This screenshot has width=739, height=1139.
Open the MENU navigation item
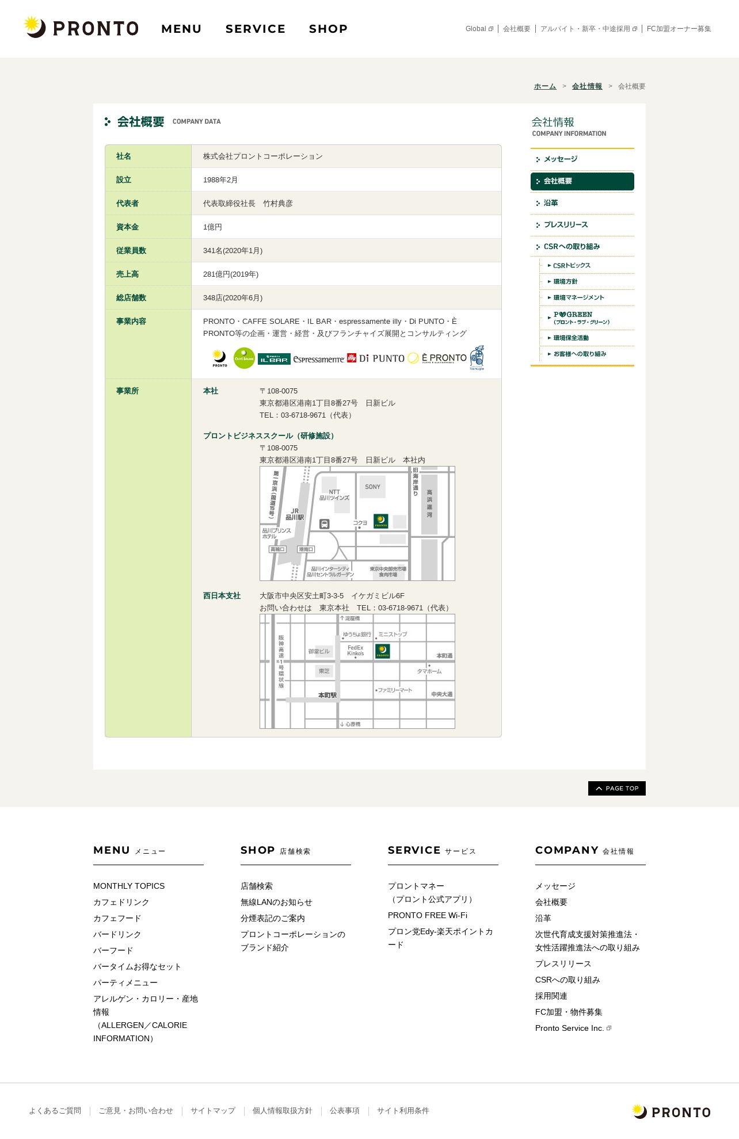181,29
